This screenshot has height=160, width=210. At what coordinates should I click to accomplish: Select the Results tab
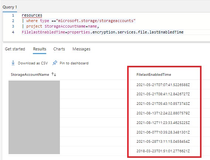40,49
